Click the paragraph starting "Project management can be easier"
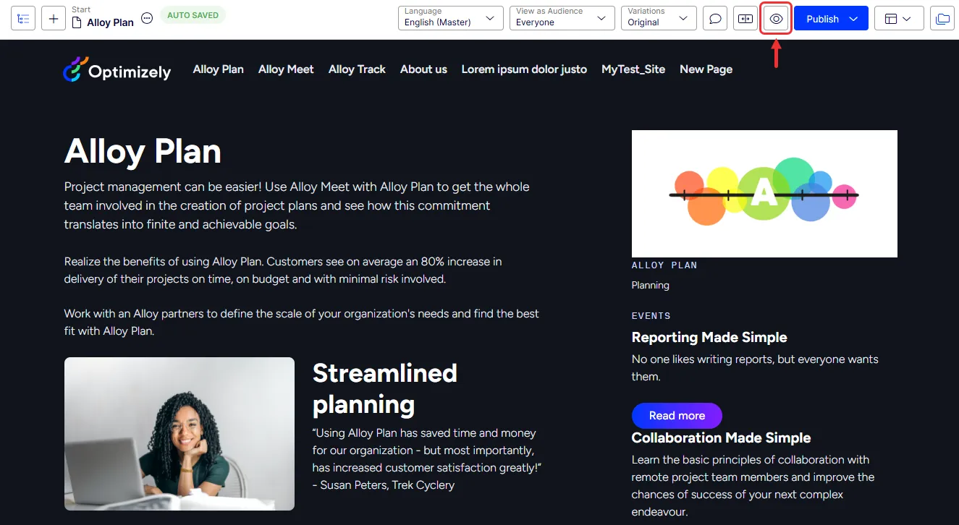Screen dimensions: 959x525 (297, 205)
